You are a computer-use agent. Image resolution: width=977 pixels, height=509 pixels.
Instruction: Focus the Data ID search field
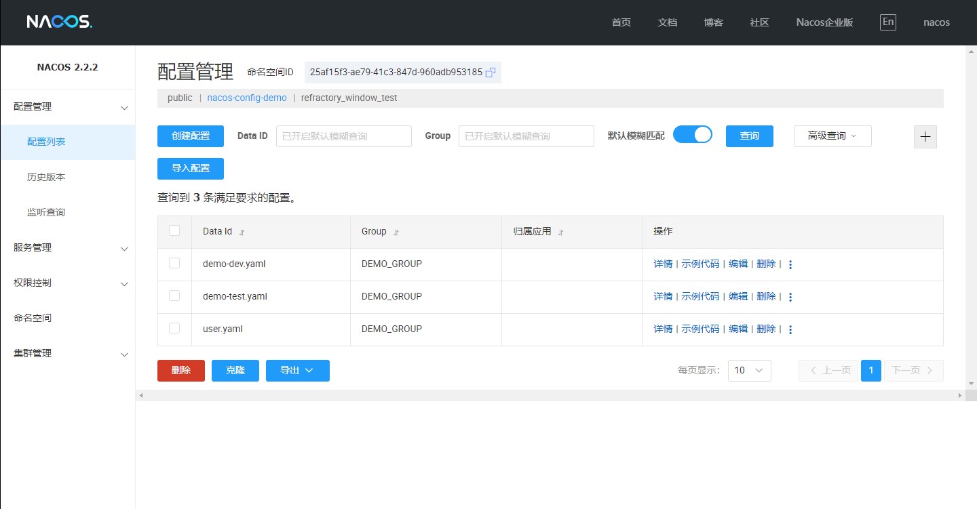tap(344, 136)
